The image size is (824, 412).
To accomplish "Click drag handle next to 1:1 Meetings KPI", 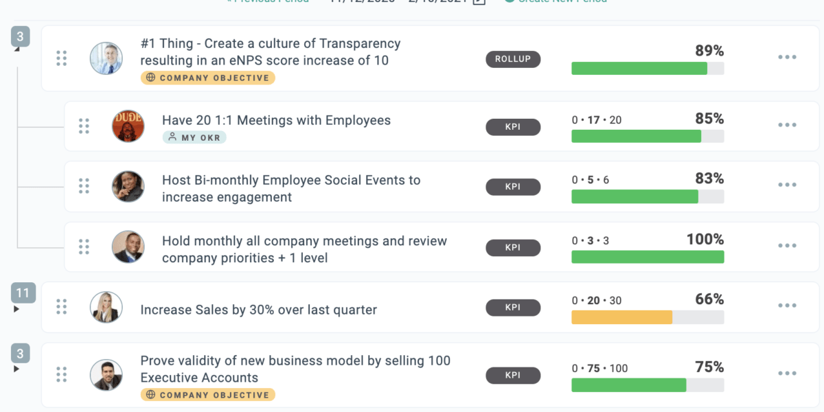I will [84, 126].
